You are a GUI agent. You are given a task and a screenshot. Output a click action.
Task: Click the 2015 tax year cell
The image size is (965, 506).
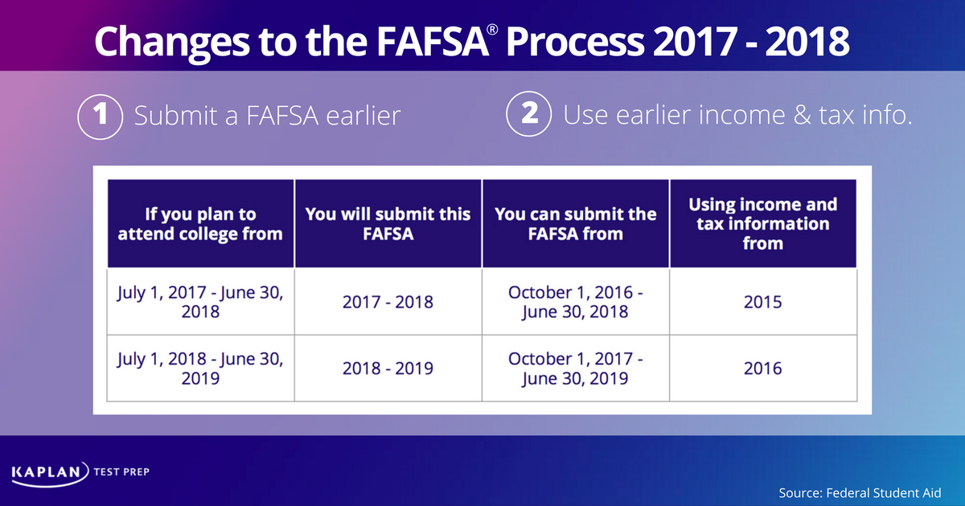click(x=762, y=302)
